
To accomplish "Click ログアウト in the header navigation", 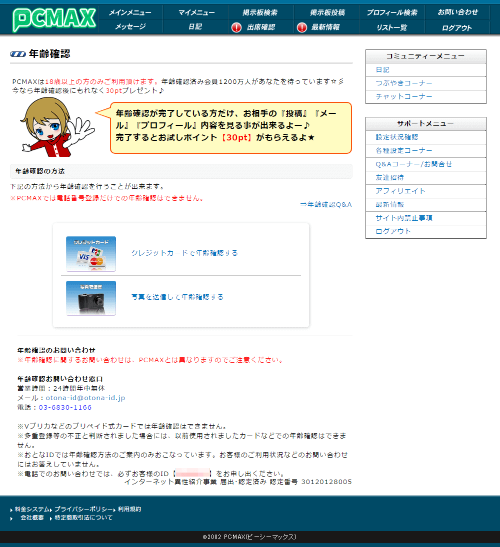I will pos(457,28).
